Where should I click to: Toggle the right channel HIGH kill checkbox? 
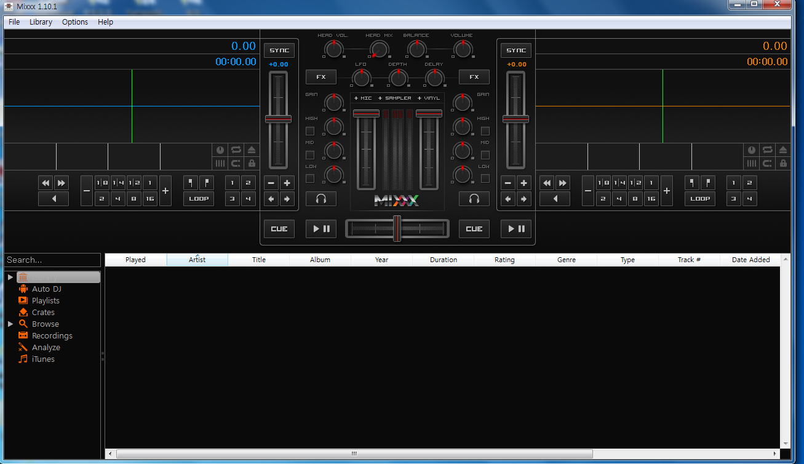pyautogui.click(x=485, y=131)
